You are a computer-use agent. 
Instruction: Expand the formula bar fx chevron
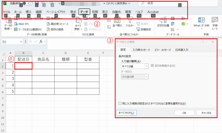pos(45,42)
